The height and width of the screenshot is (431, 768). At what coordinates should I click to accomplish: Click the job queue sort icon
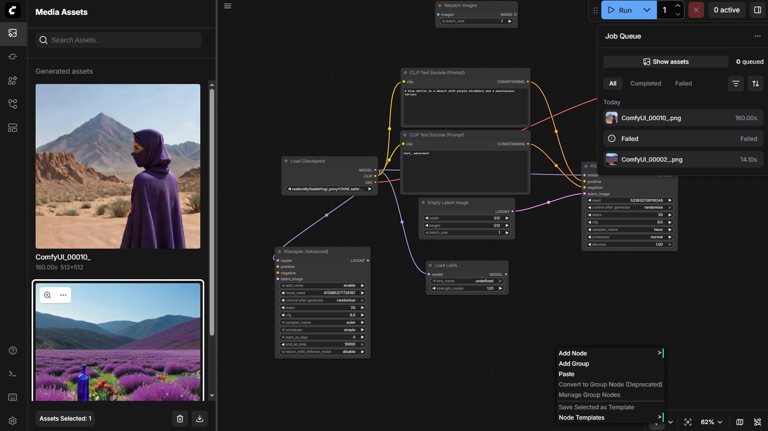point(756,84)
